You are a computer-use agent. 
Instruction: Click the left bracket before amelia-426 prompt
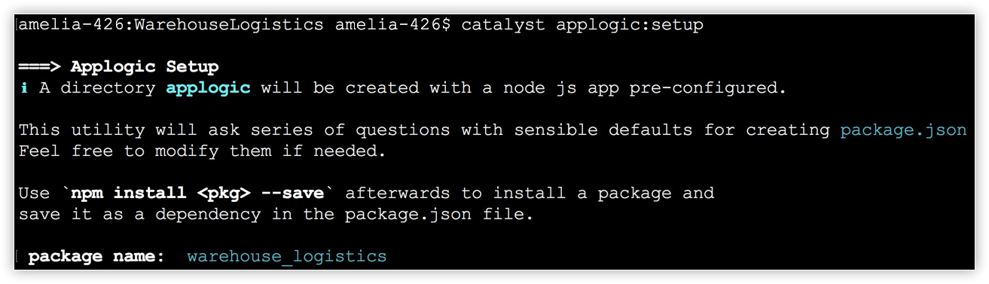tap(16, 26)
